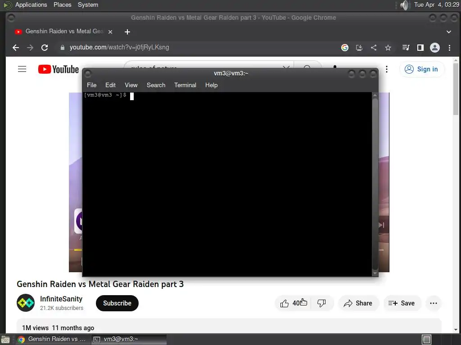
Task: Toggle the Chrome side panel icon
Action: point(420,48)
